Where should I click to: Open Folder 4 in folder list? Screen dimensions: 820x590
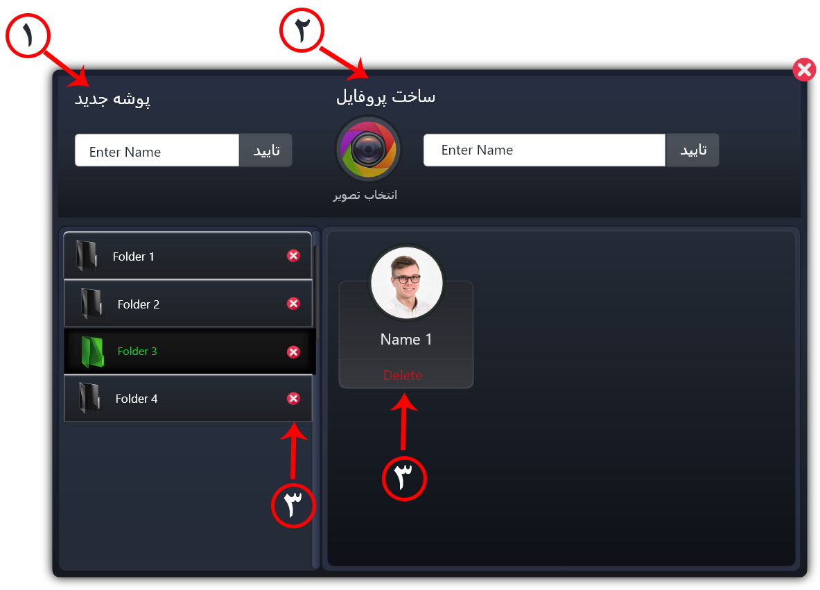(189, 399)
